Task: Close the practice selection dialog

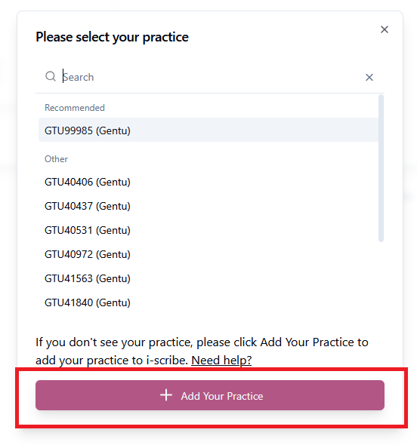Action: point(385,29)
